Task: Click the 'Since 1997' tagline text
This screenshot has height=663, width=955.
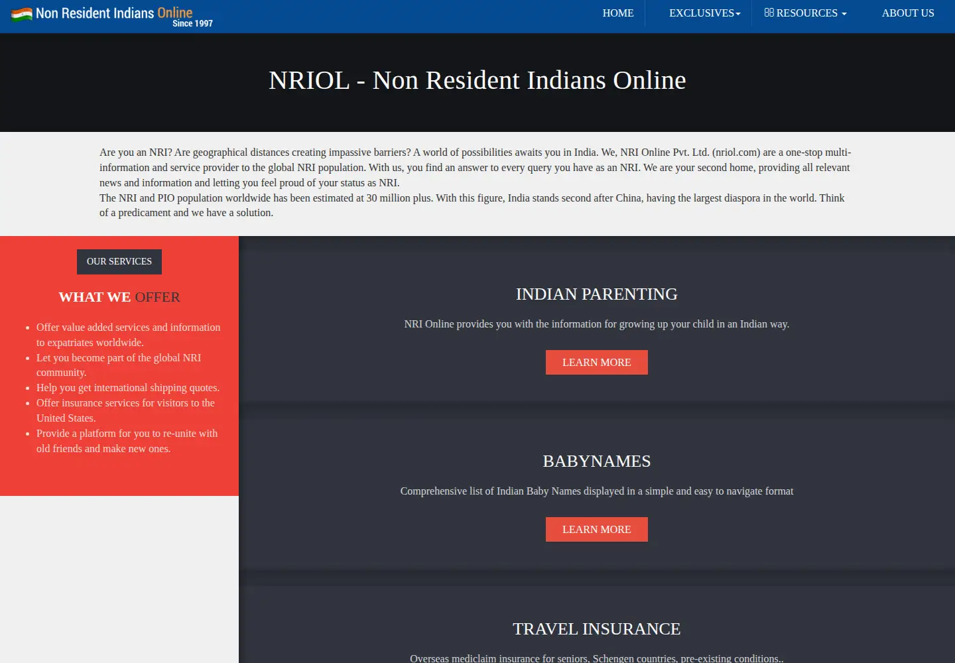Action: (x=192, y=24)
